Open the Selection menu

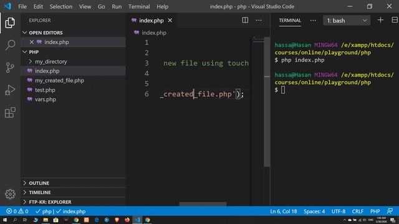(61, 7)
